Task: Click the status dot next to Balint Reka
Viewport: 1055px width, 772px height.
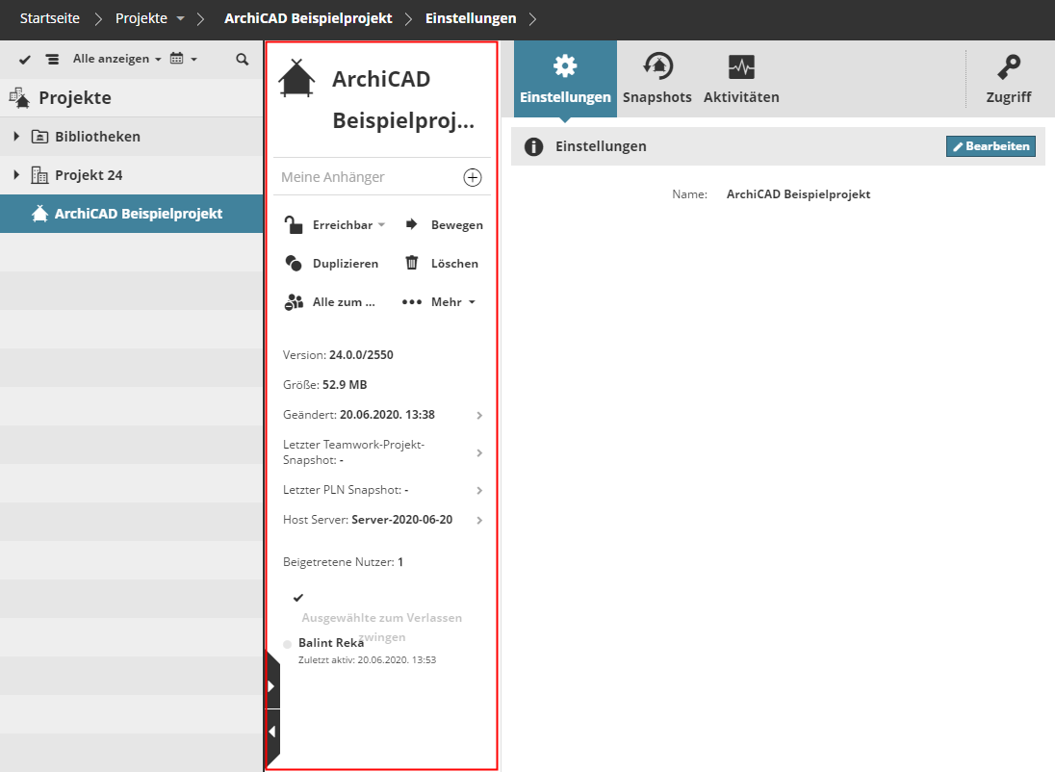Action: (x=287, y=644)
